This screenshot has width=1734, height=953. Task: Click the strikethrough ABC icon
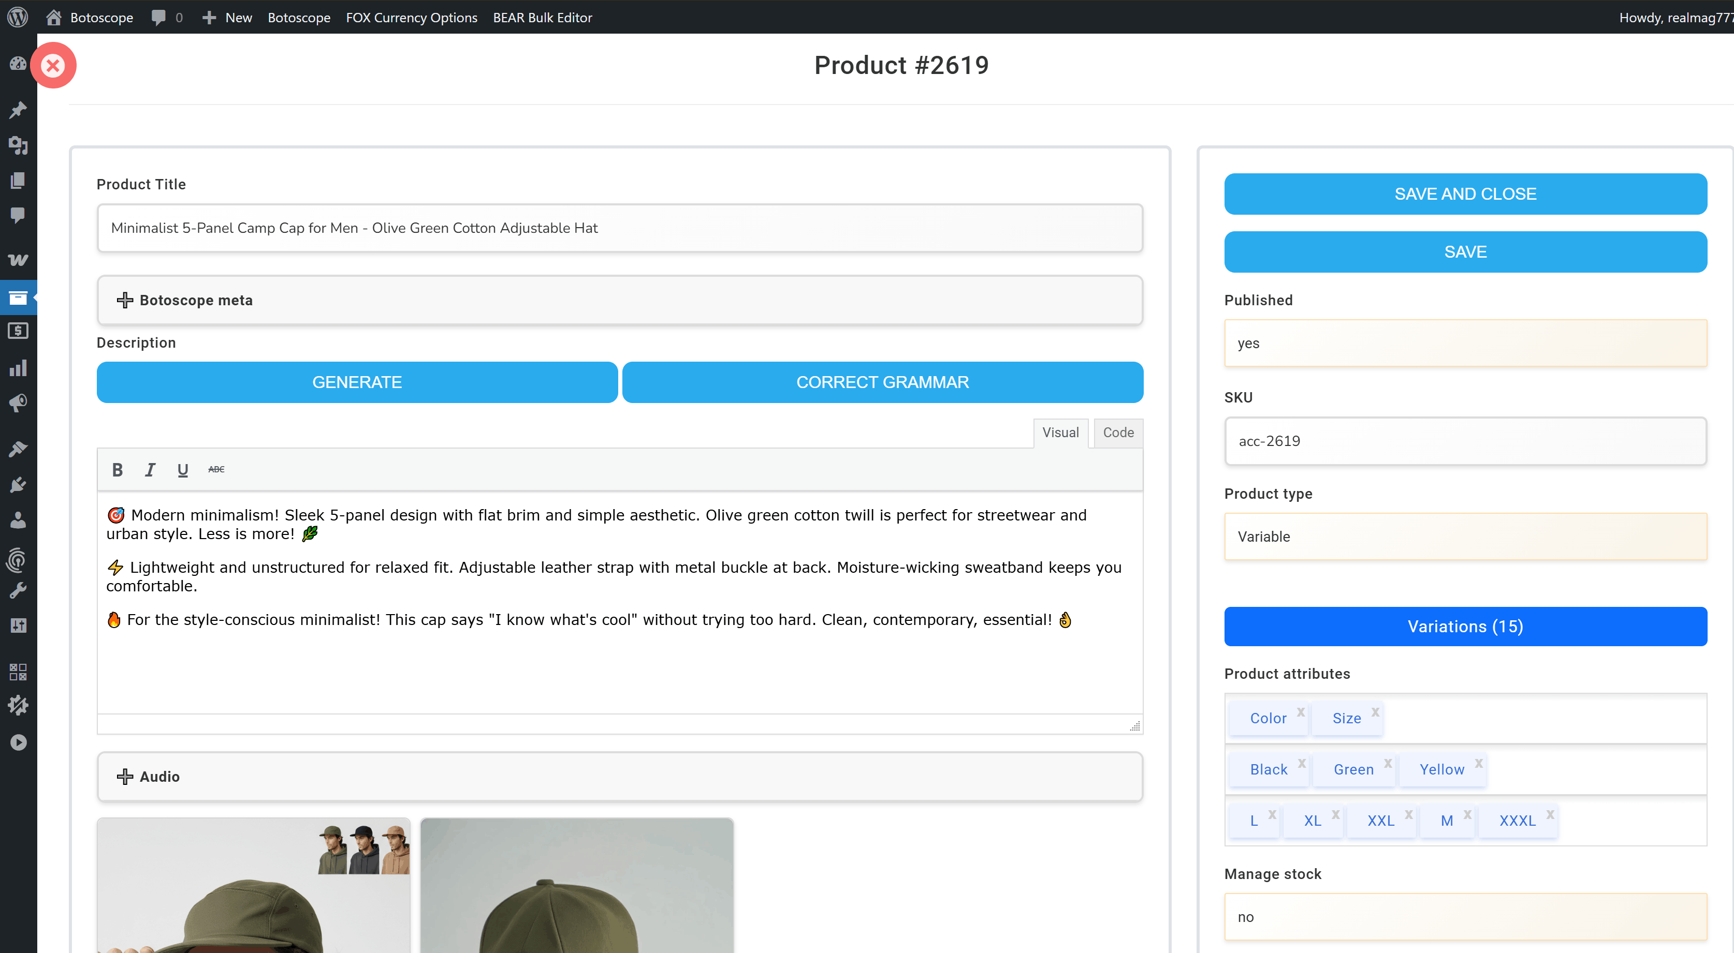coord(216,469)
